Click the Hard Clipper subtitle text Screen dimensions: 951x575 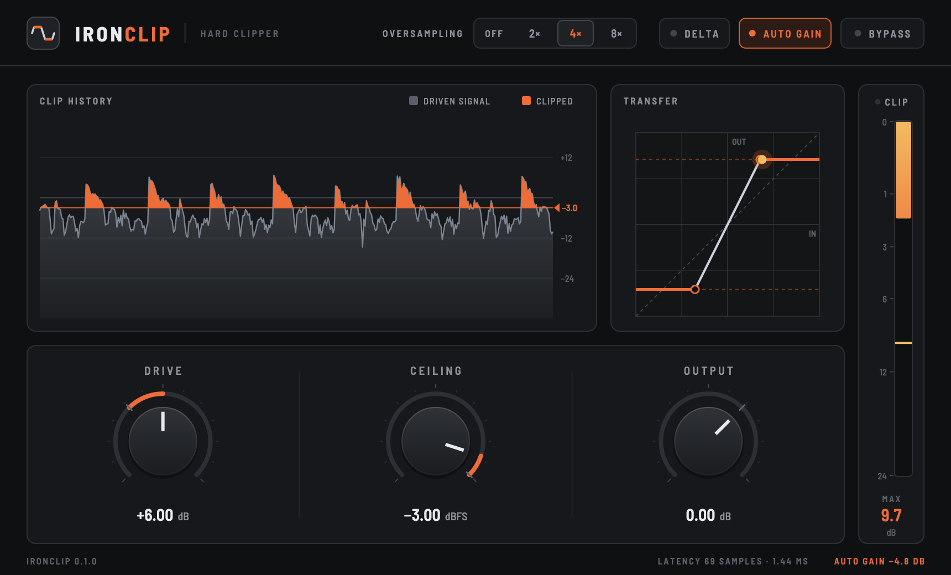[x=240, y=34]
